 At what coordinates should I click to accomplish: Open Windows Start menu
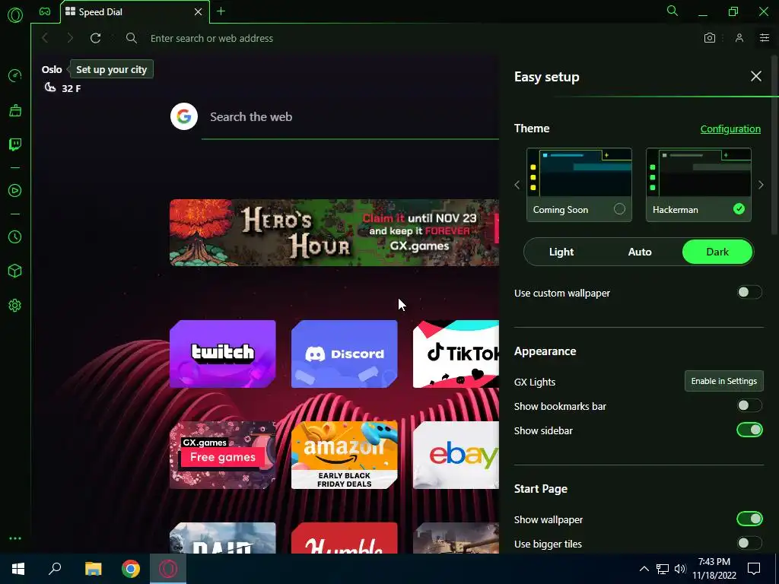point(18,569)
